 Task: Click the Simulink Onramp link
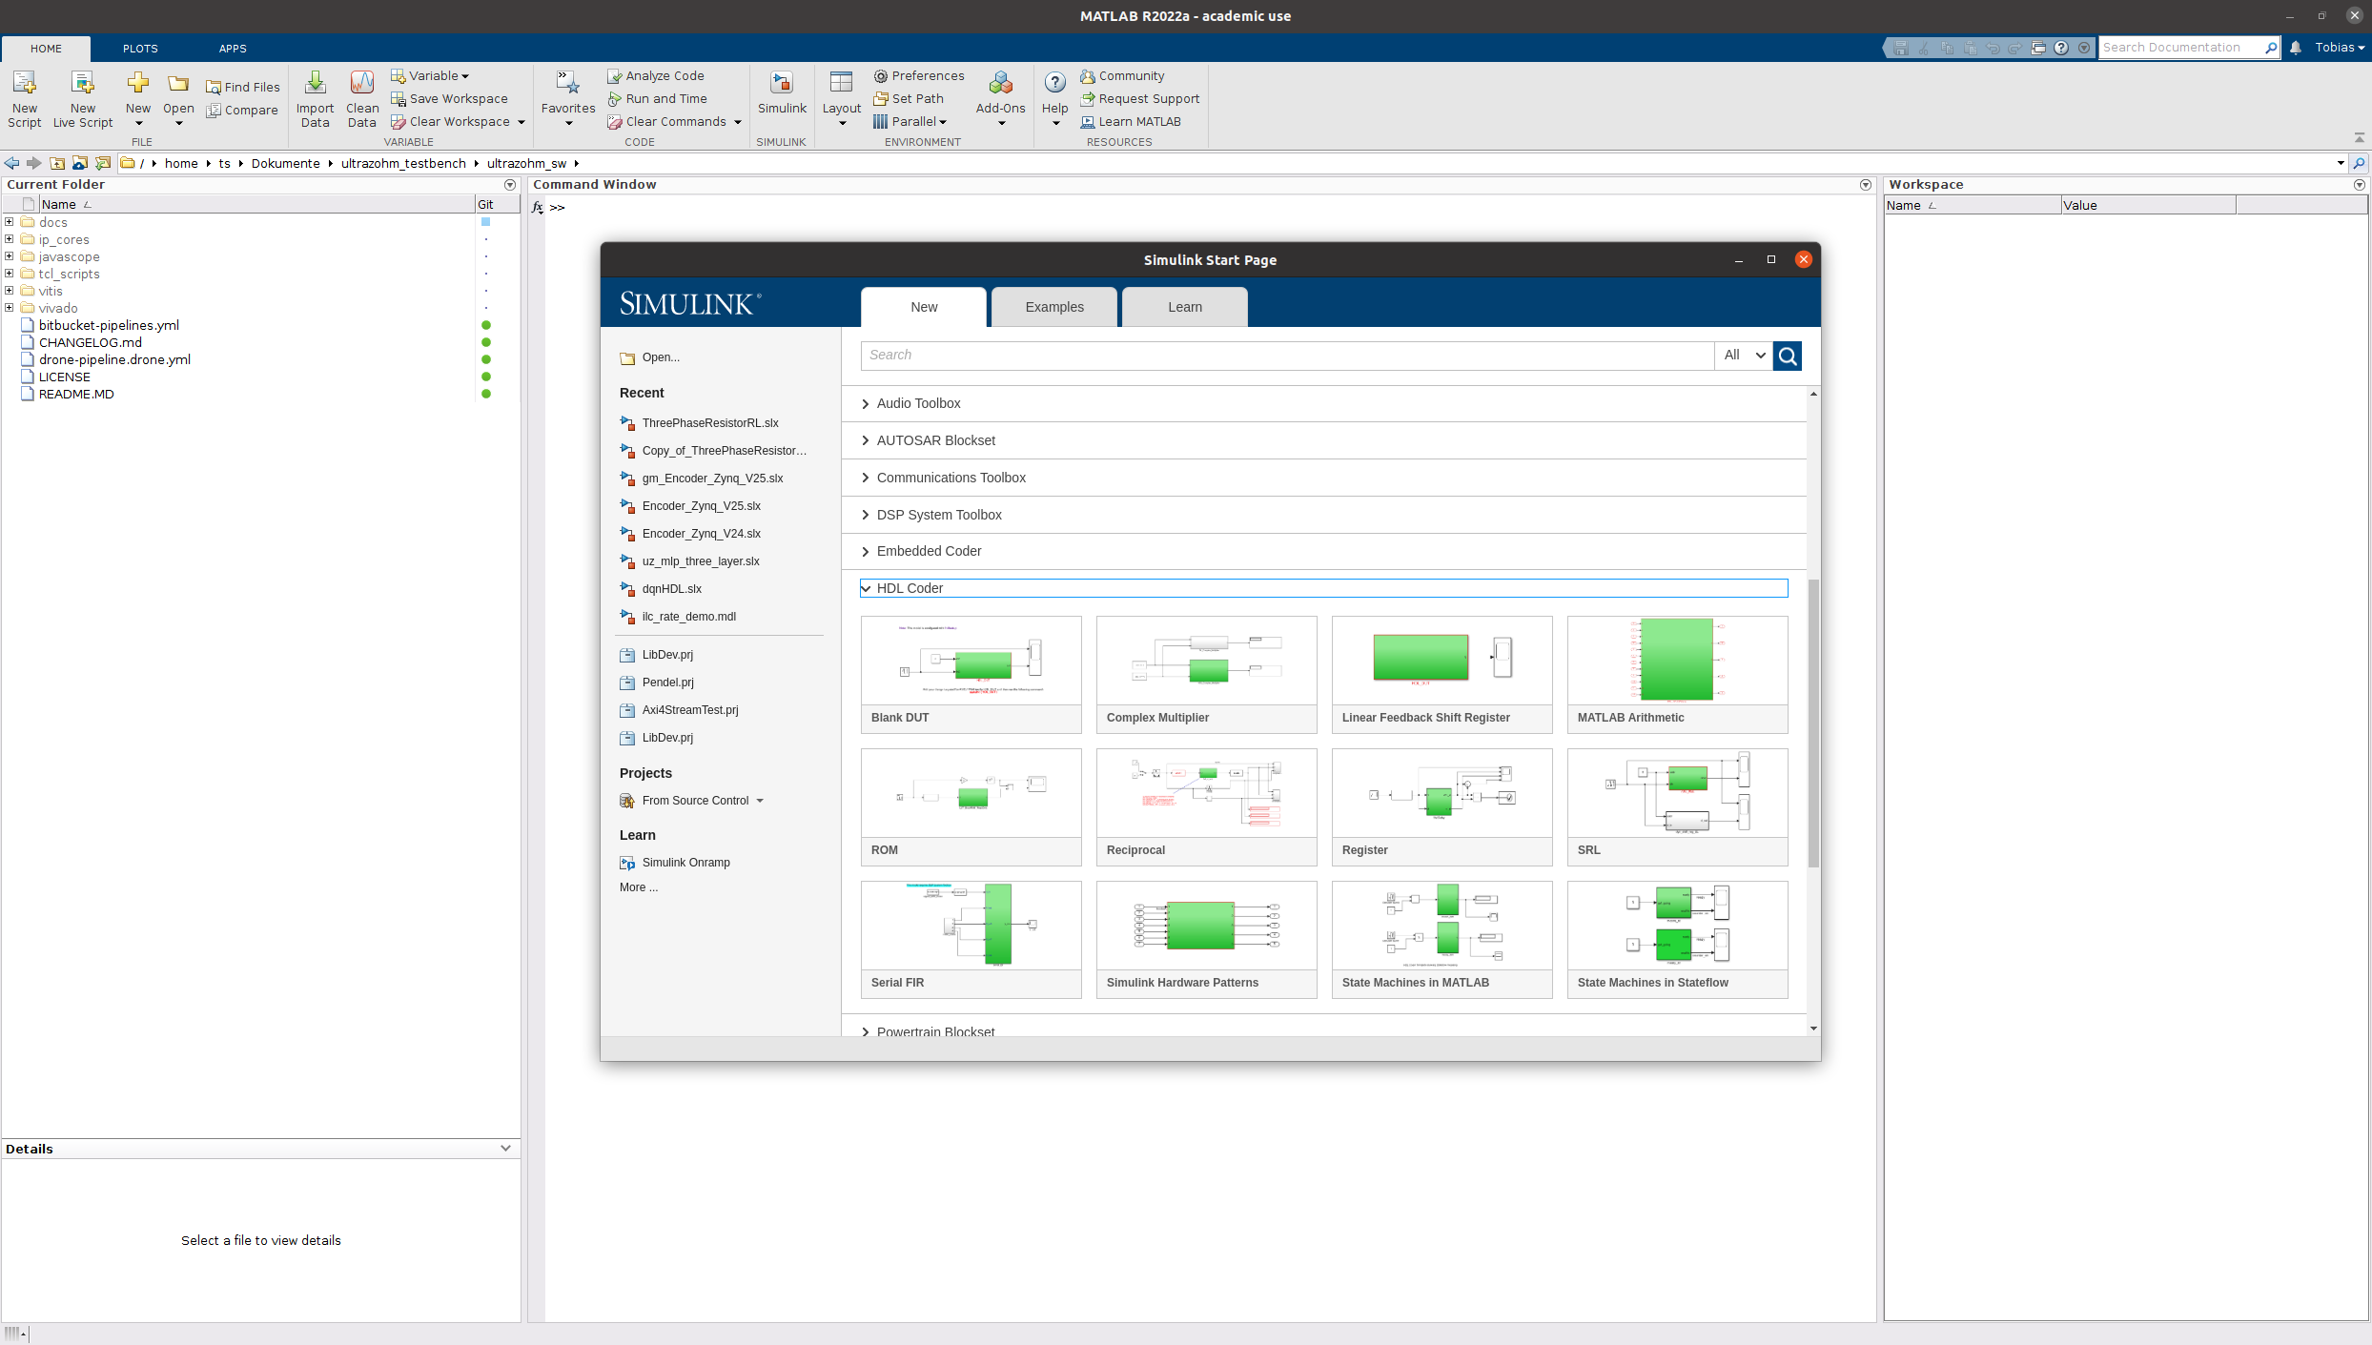coord(685,863)
